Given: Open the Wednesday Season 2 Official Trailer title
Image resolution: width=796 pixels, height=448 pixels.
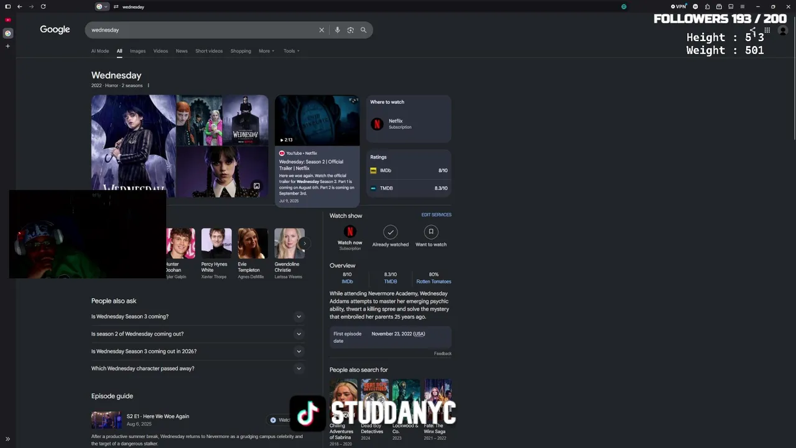Looking at the screenshot, I should point(311,165).
